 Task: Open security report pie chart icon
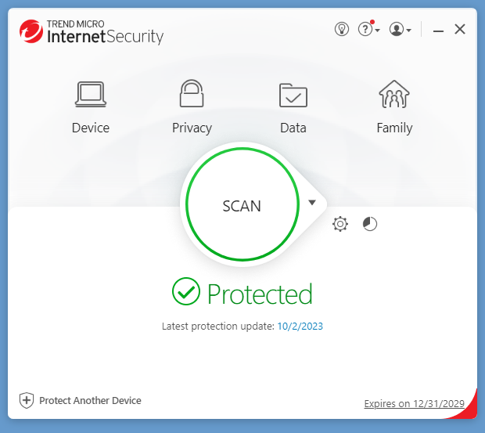(370, 225)
